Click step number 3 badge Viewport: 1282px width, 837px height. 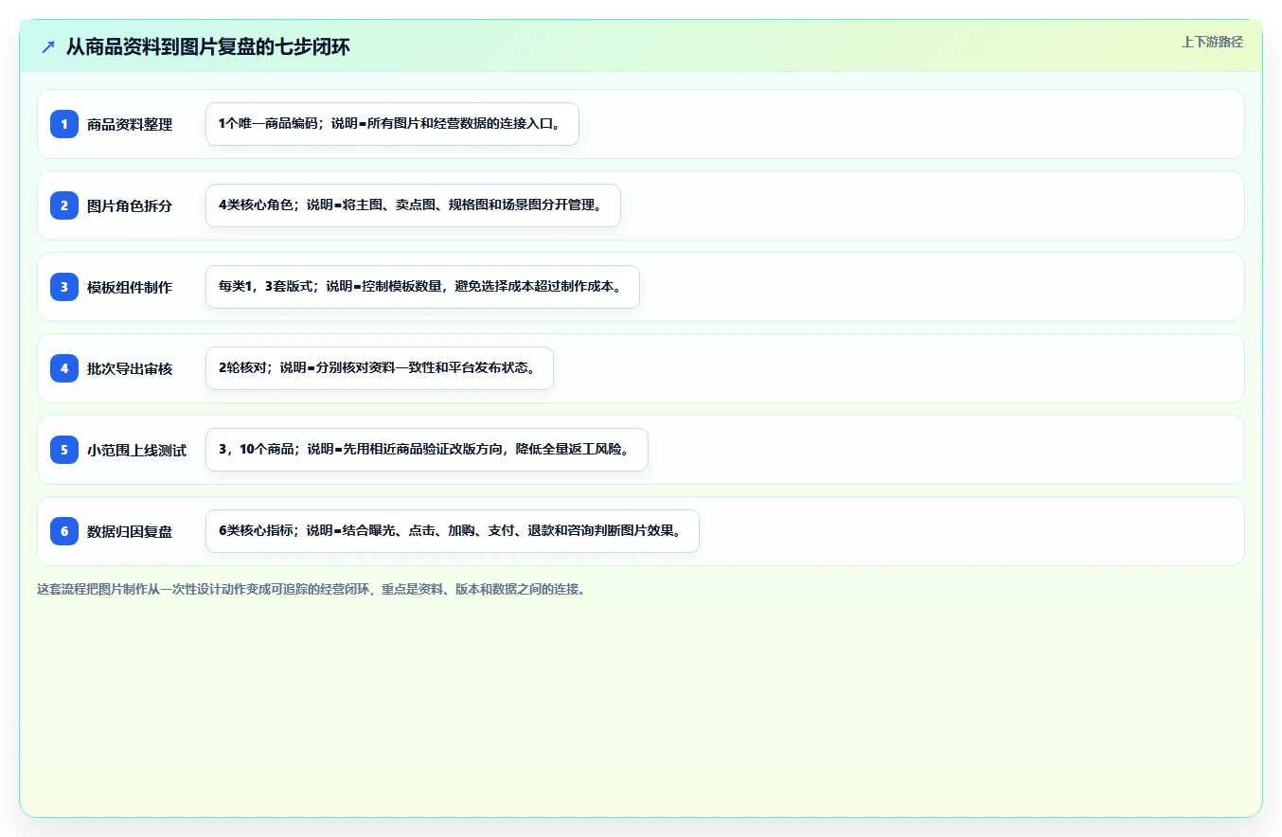point(64,287)
